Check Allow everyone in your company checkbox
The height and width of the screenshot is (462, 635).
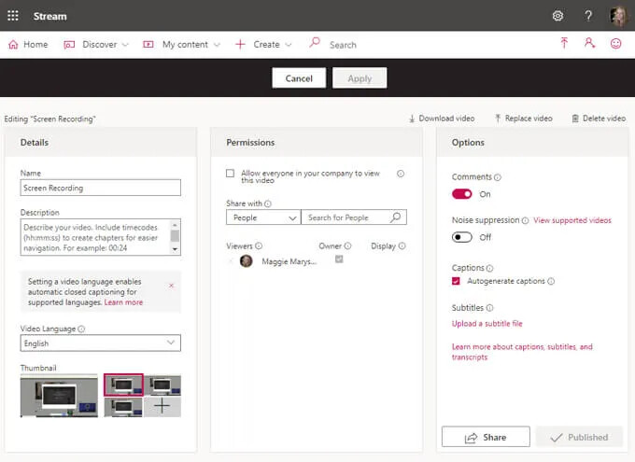231,174
